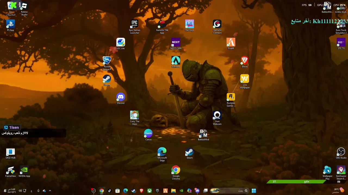Viewport: 348px width, 195px height.
Task: Open the iGC.Lite desktop shortcut
Action: (x=121, y=44)
